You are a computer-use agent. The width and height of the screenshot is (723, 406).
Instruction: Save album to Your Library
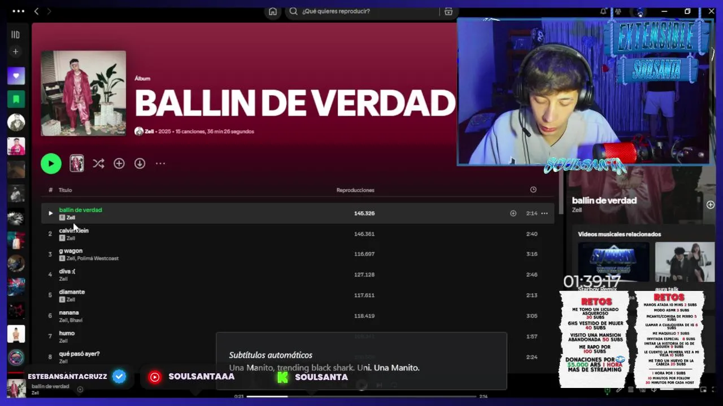click(119, 164)
